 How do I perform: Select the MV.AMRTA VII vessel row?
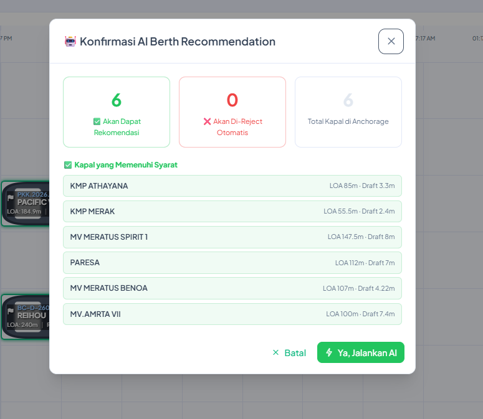[232, 314]
